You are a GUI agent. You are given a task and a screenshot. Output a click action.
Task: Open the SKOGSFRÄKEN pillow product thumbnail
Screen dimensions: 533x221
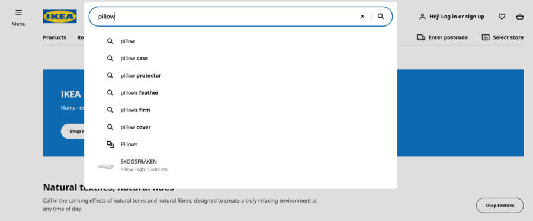(x=106, y=166)
